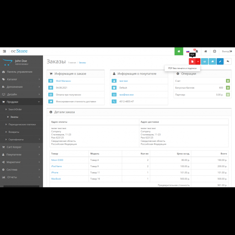The image size is (235, 235).
Task: Select the Russian flag language switcher
Action: coord(188,51)
